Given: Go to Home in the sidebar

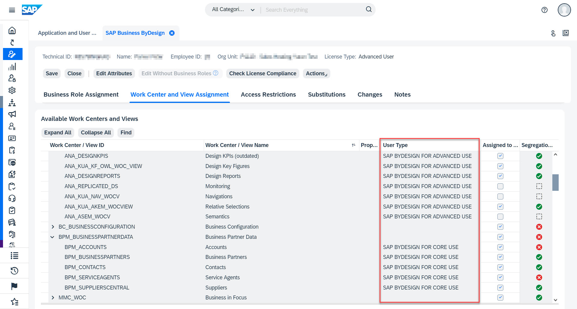Looking at the screenshot, I should (12, 30).
